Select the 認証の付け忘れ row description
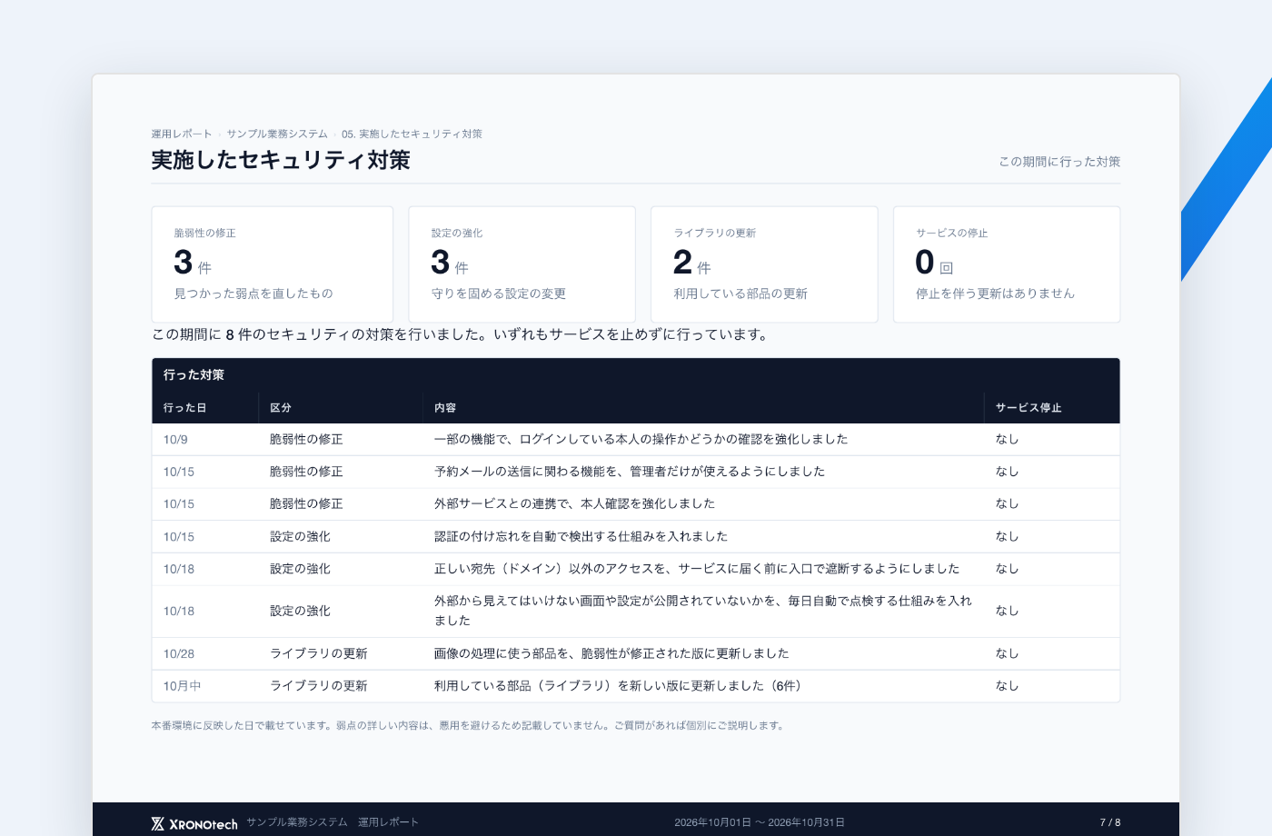1272x836 pixels. pyautogui.click(x=581, y=536)
